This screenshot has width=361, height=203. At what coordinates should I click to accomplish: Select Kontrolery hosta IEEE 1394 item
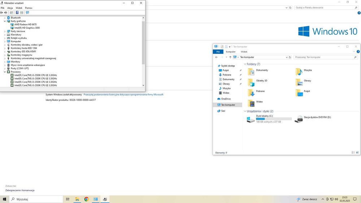tap(24, 48)
